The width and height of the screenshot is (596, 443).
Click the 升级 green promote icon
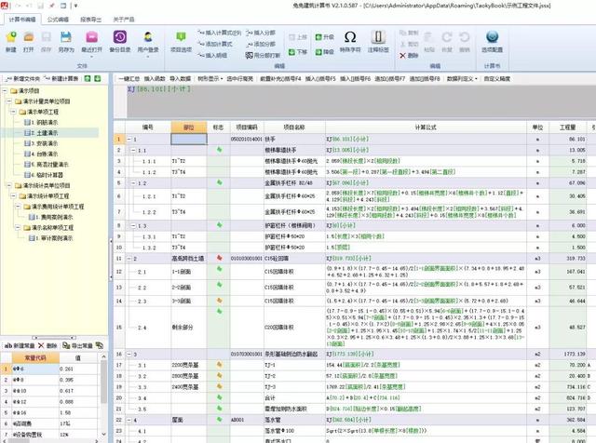pos(318,37)
